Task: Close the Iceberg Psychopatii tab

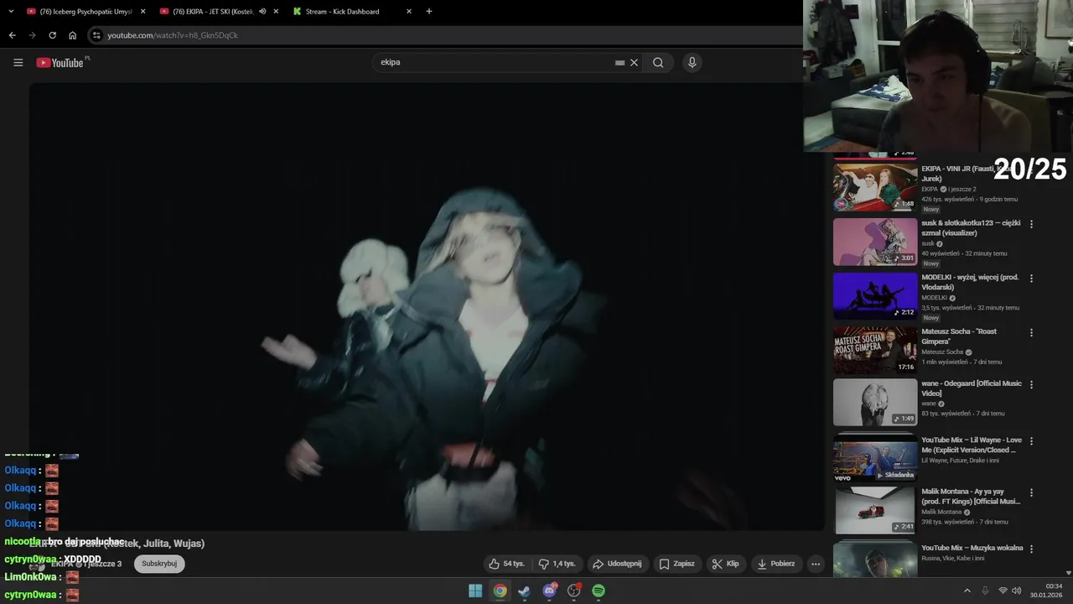Action: coord(143,12)
